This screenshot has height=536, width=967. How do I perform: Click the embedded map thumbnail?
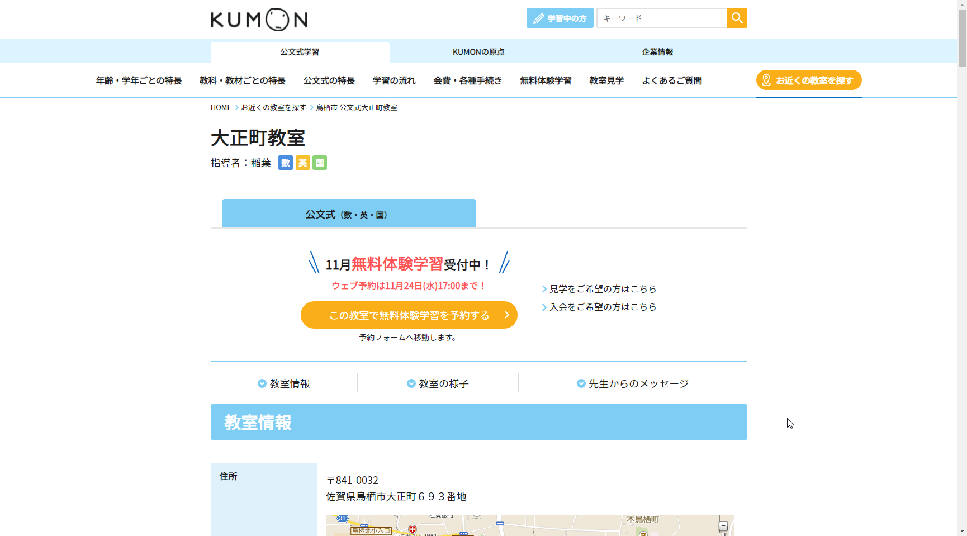point(529,525)
